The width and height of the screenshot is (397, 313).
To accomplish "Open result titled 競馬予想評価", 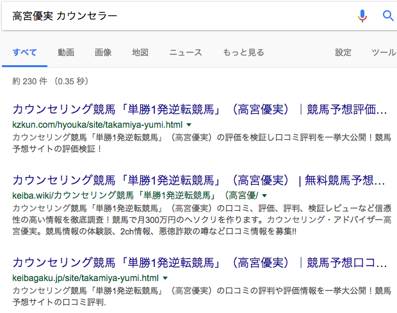I will click(200, 109).
